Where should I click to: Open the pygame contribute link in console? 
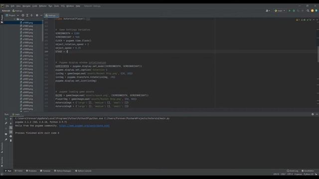(84, 126)
